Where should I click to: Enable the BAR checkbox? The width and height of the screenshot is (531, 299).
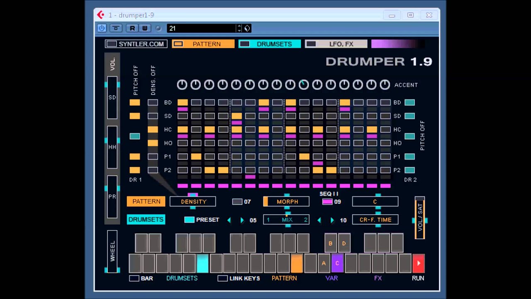click(134, 278)
